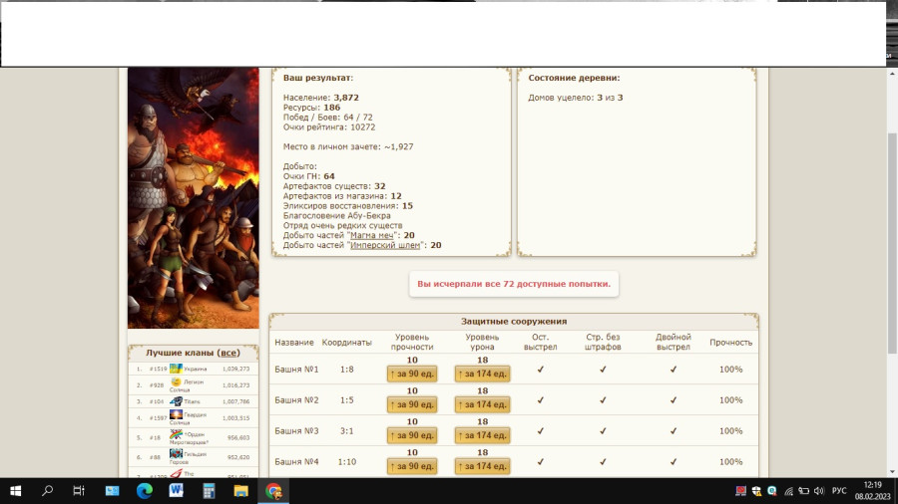898x504 pixels.
Task: Upgrade Башня №3 durability for 90 units
Action: pos(412,435)
